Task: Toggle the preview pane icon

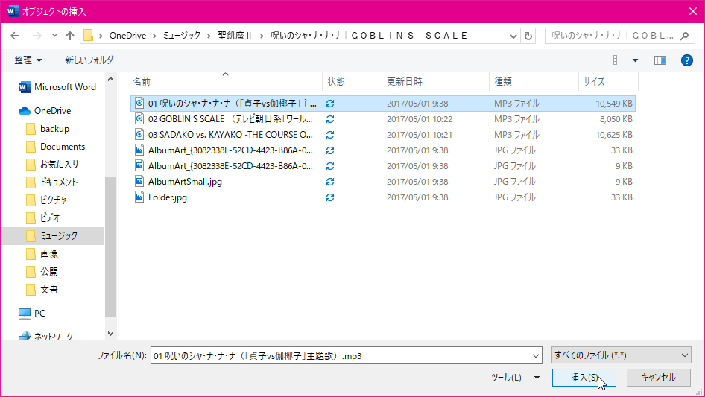Action: (660, 60)
